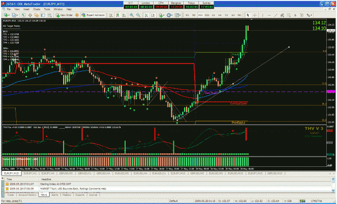The image size is (337, 204).
Task: Launch MetaEditor from the toolbar
Action: 77,15
